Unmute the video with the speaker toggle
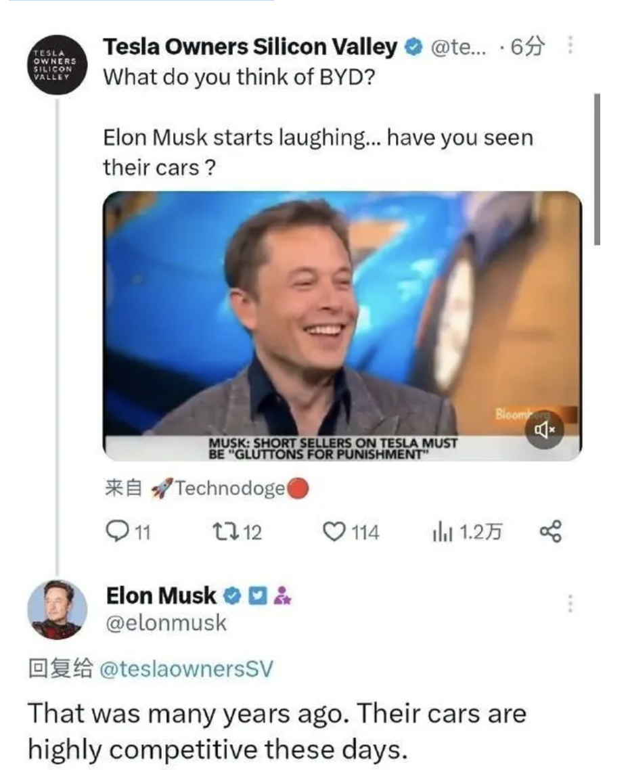This screenshot has height=770, width=628. click(545, 430)
